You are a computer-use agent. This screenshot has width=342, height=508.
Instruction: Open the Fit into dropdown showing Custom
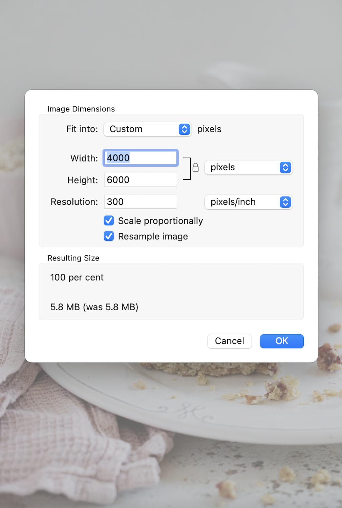coord(147,129)
